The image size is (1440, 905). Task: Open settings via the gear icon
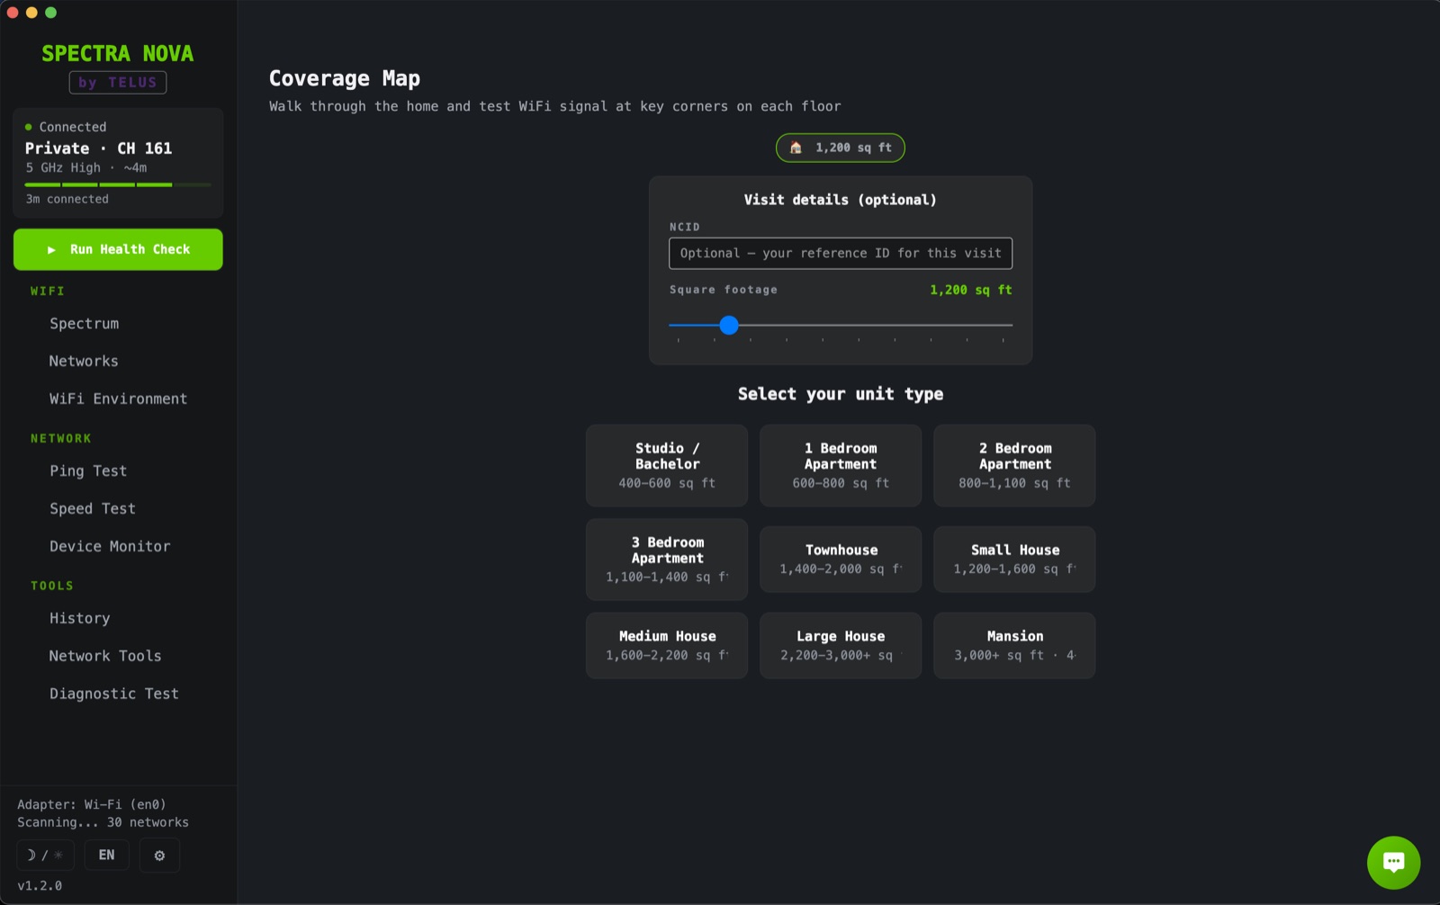pyautogui.click(x=159, y=855)
